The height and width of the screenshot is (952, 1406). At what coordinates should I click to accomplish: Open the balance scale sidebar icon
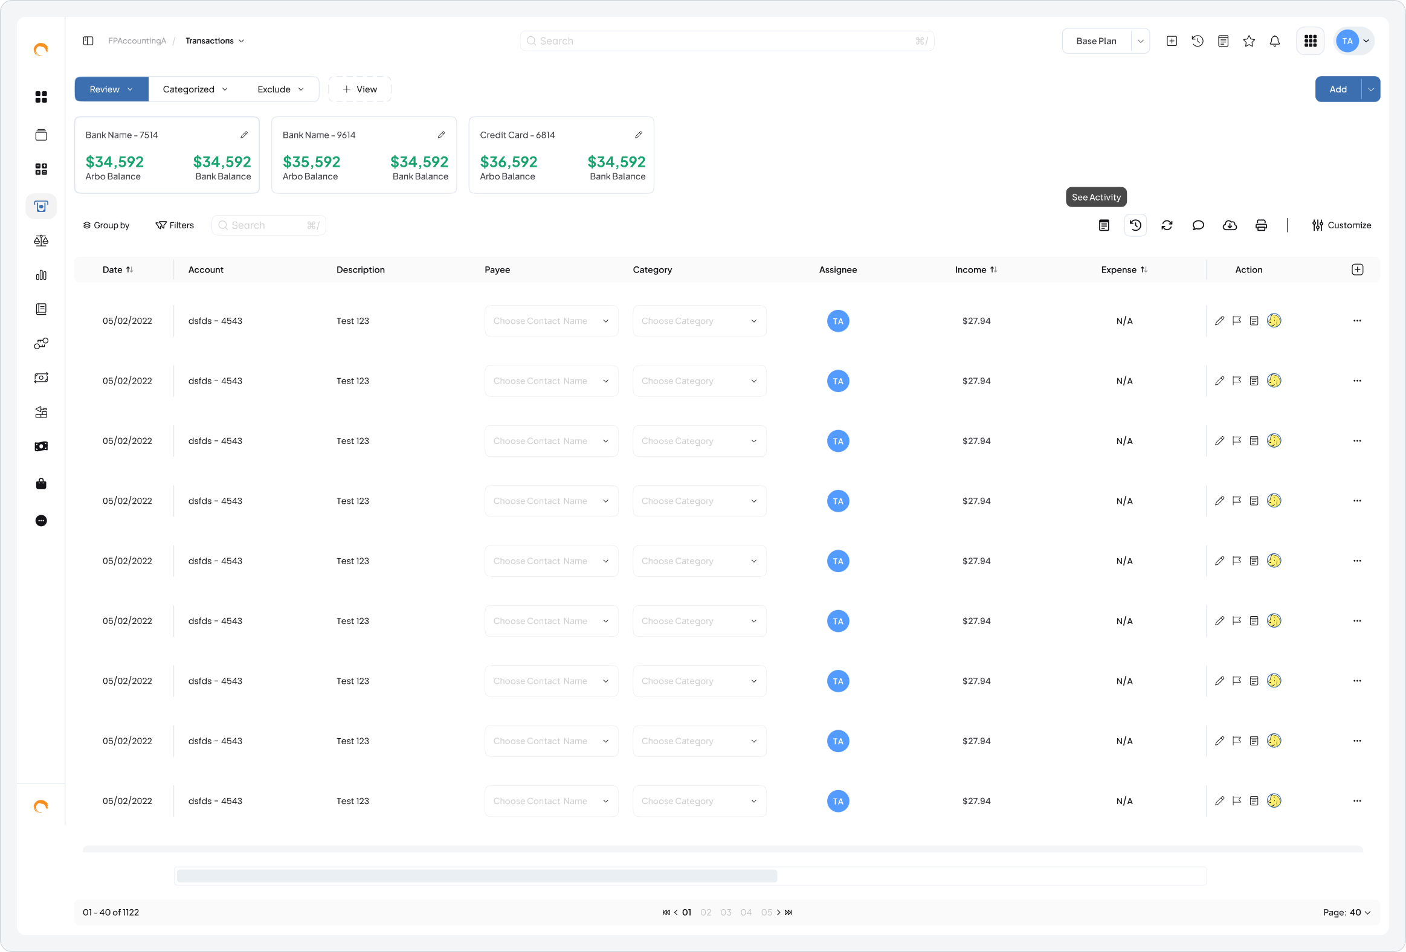(x=41, y=241)
